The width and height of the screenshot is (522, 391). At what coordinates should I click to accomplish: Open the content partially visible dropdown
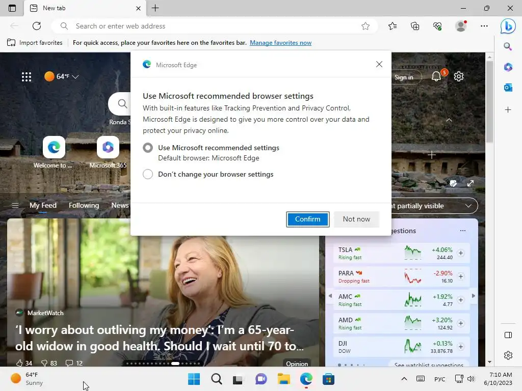click(x=435, y=206)
